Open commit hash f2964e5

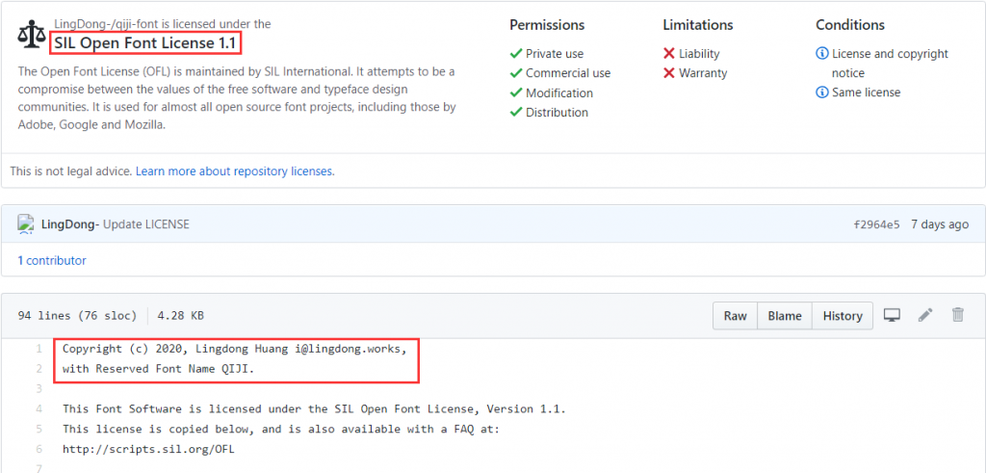tap(876, 224)
